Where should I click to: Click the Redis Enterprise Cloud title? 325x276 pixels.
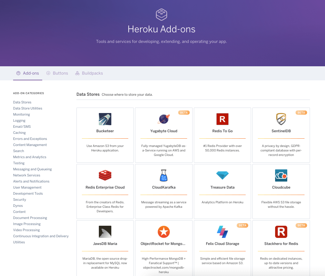[x=105, y=187]
